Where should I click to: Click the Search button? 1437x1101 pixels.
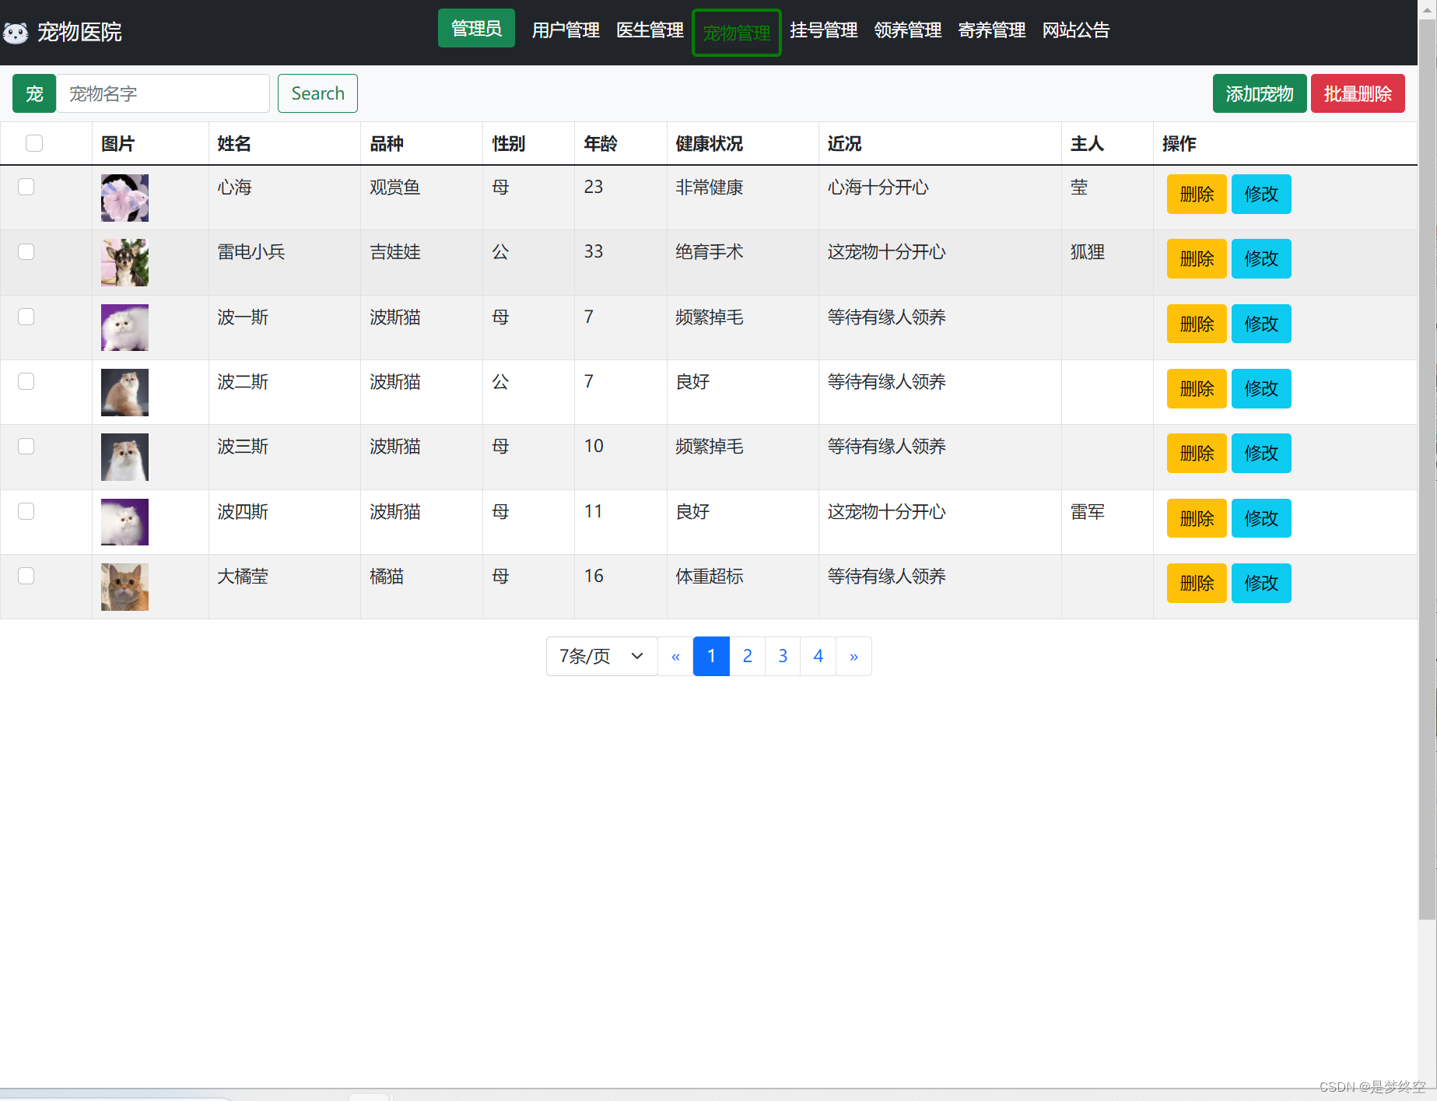317,93
